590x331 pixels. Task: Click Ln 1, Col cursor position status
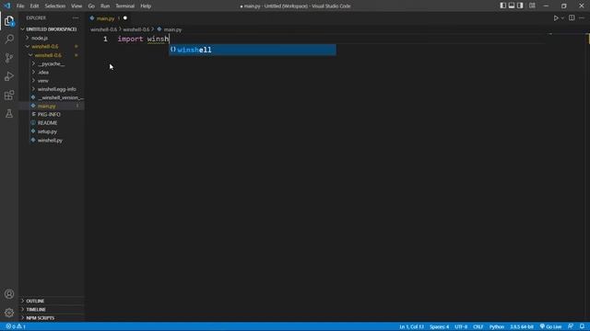pos(411,326)
